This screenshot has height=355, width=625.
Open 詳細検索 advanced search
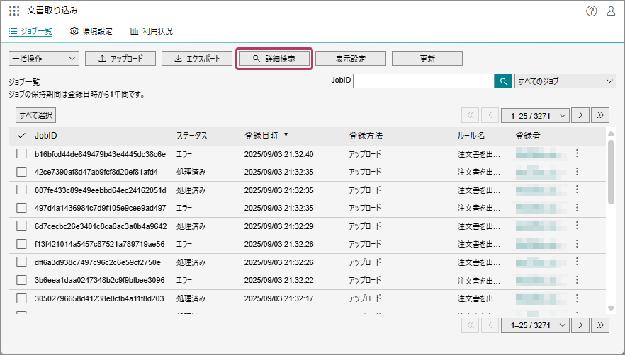pos(274,59)
